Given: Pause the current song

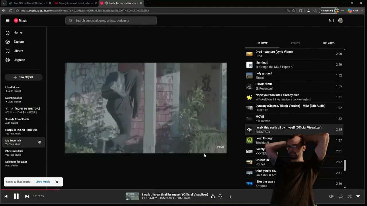Looking at the screenshot, I should [16, 196].
